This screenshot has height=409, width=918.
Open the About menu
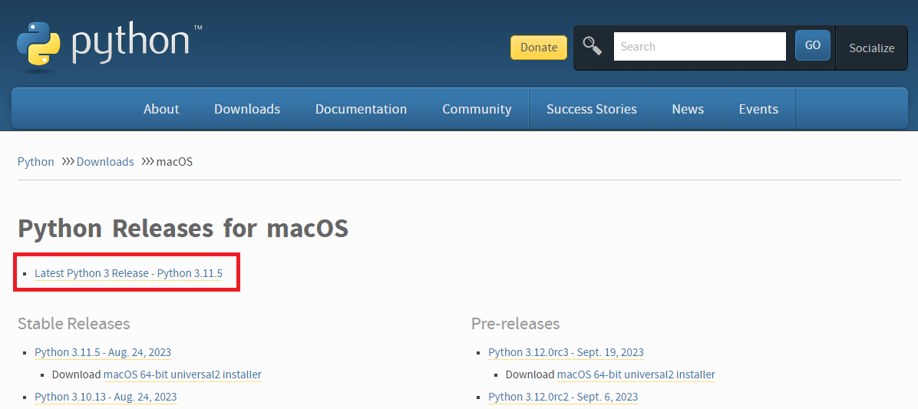point(162,109)
